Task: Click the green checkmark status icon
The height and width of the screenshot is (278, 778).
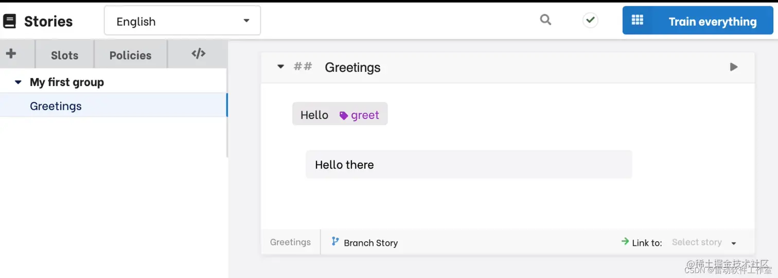Action: [590, 21]
